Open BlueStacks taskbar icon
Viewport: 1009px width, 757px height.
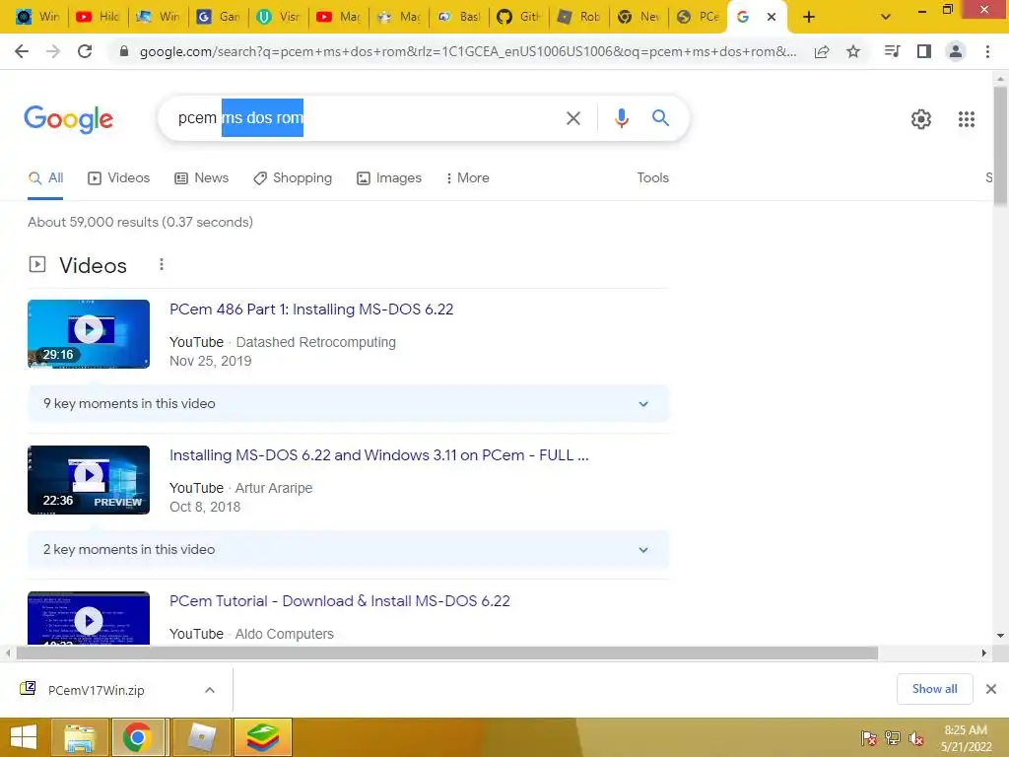click(x=263, y=737)
